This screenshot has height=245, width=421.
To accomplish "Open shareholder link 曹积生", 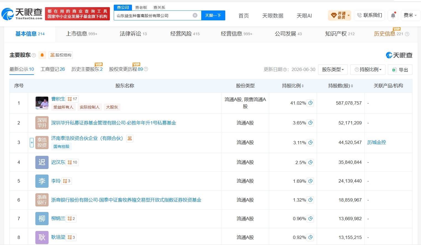I will (x=58, y=99).
